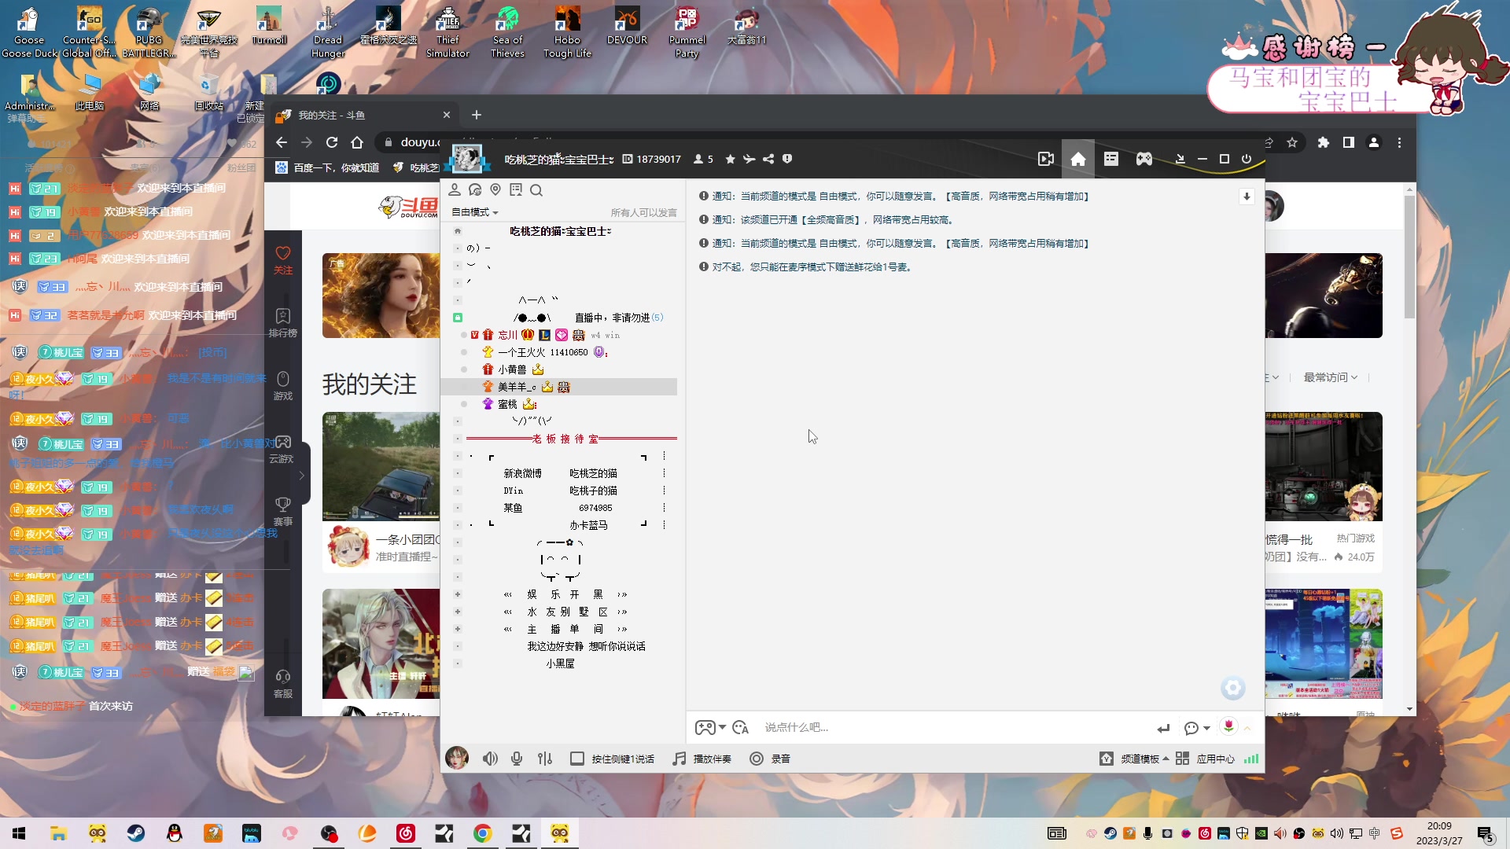The width and height of the screenshot is (1510, 849).
Task: Click the 播放伴奏 button
Action: [x=702, y=759]
